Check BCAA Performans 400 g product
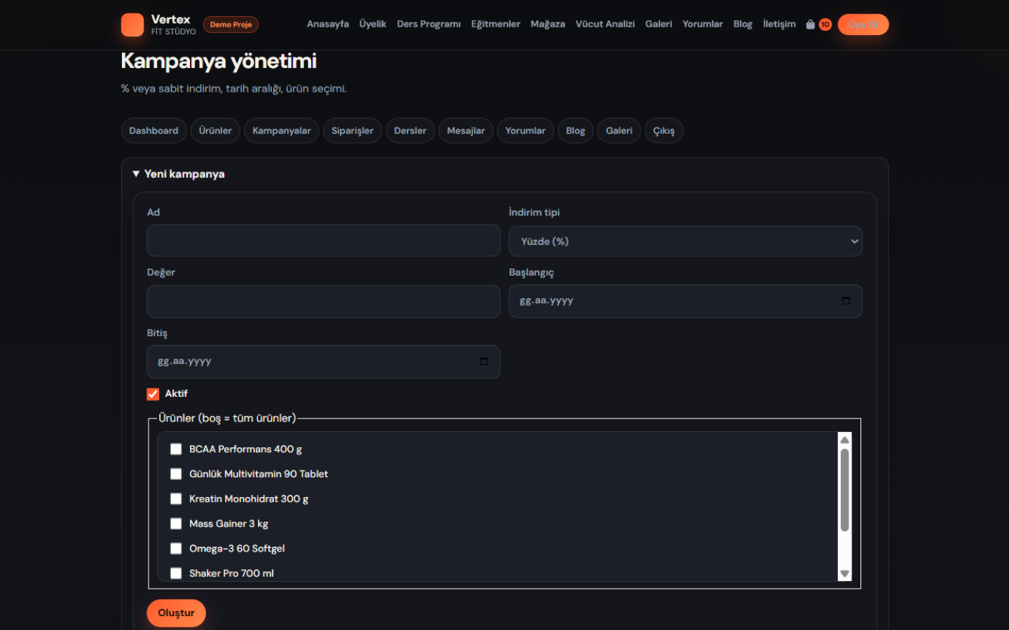The width and height of the screenshot is (1009, 630). coord(176,449)
